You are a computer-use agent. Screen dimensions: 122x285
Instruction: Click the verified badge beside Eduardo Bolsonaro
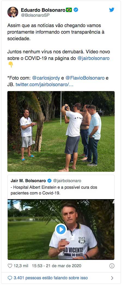pyautogui.click(x=76, y=10)
